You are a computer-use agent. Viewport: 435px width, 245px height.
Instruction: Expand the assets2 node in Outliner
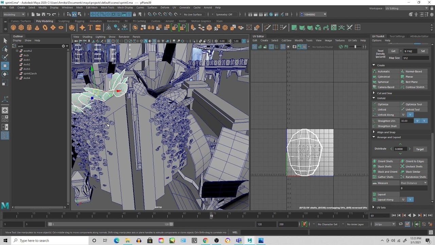click(x=17, y=51)
